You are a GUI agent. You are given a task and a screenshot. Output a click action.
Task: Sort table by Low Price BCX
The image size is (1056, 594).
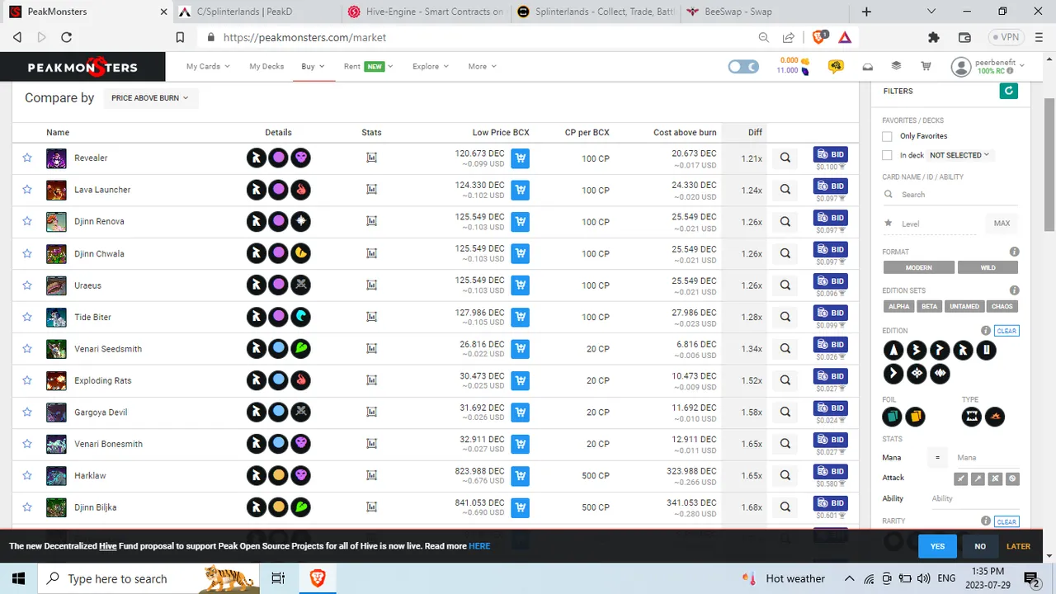click(501, 132)
